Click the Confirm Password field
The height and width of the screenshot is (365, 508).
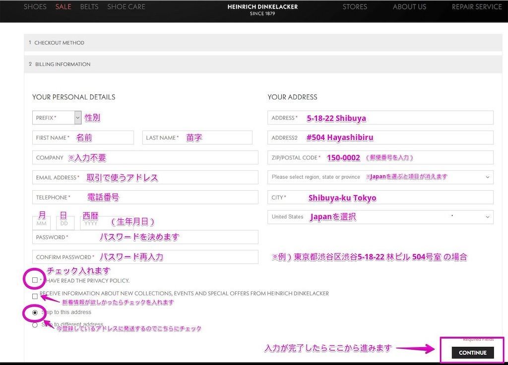tap(145, 257)
